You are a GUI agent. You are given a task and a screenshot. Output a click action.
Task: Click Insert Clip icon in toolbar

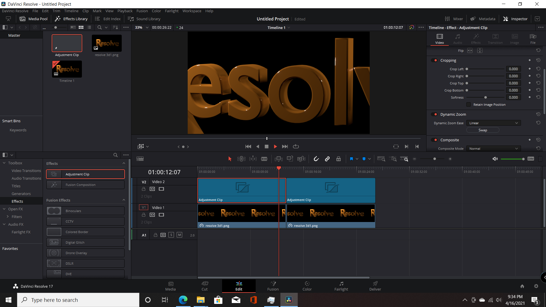coord(278,159)
